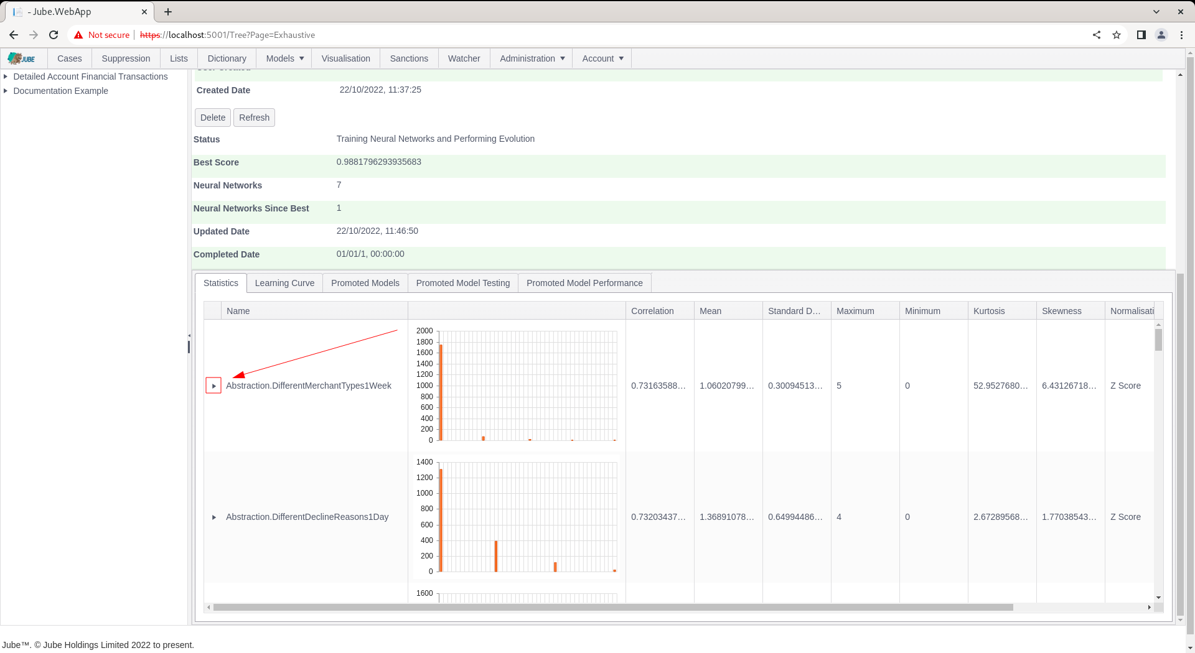The height and width of the screenshot is (653, 1195).
Task: Open the Sanctions menu
Action: click(409, 58)
